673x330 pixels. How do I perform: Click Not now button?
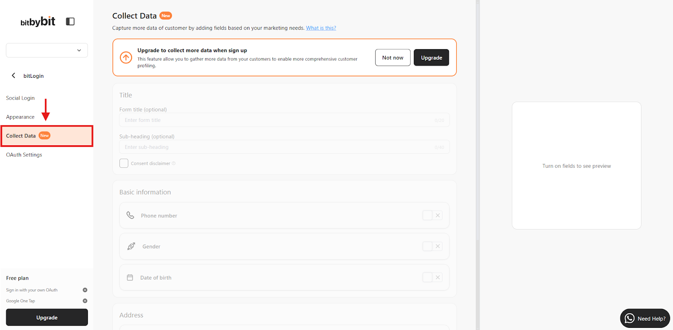[x=393, y=58]
